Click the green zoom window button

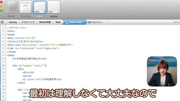coord(1,11)
